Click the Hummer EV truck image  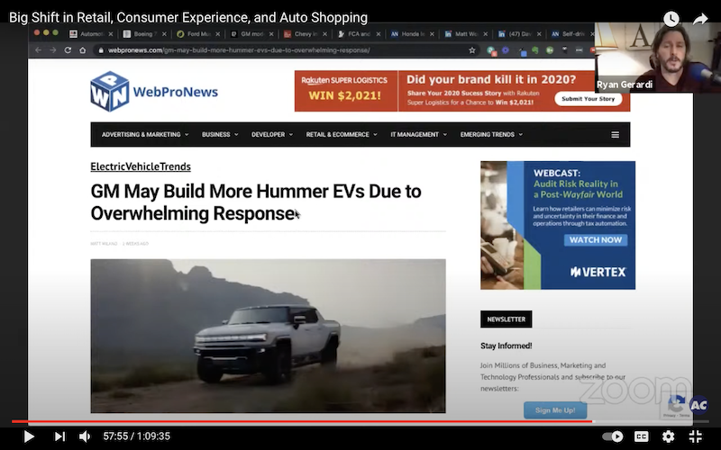(268, 336)
